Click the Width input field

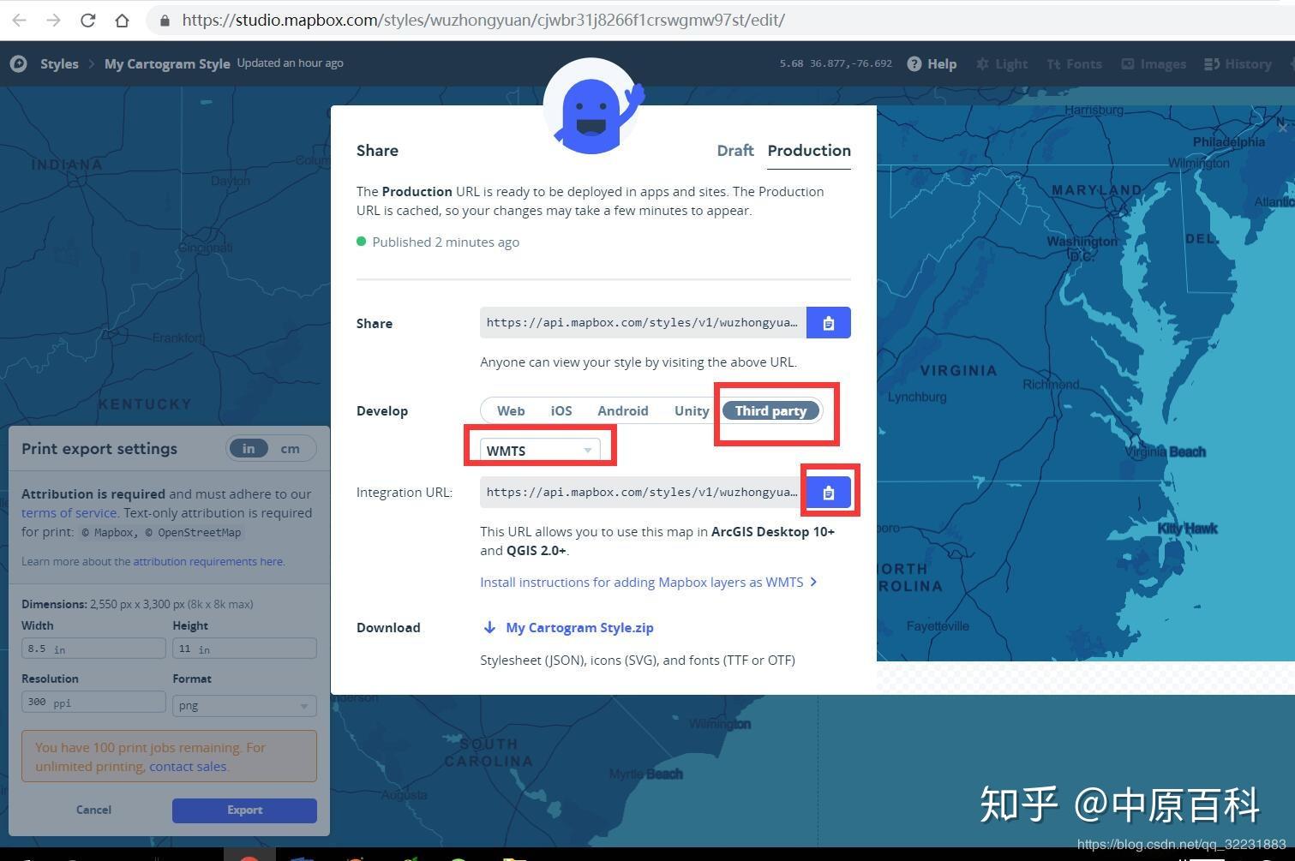93,649
